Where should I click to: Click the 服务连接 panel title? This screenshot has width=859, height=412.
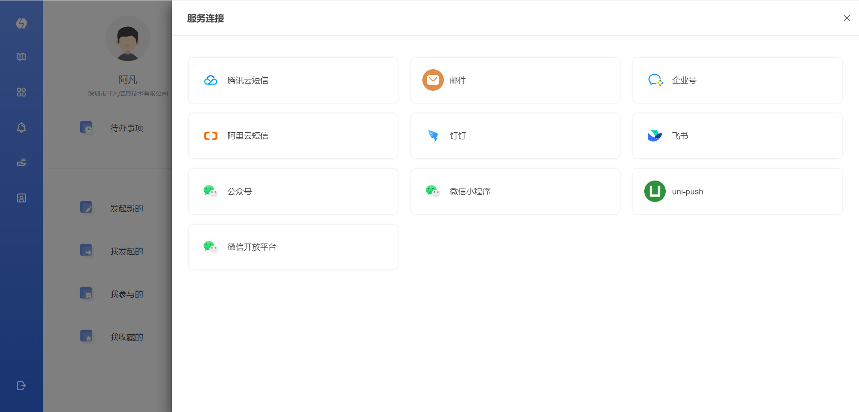click(x=205, y=18)
